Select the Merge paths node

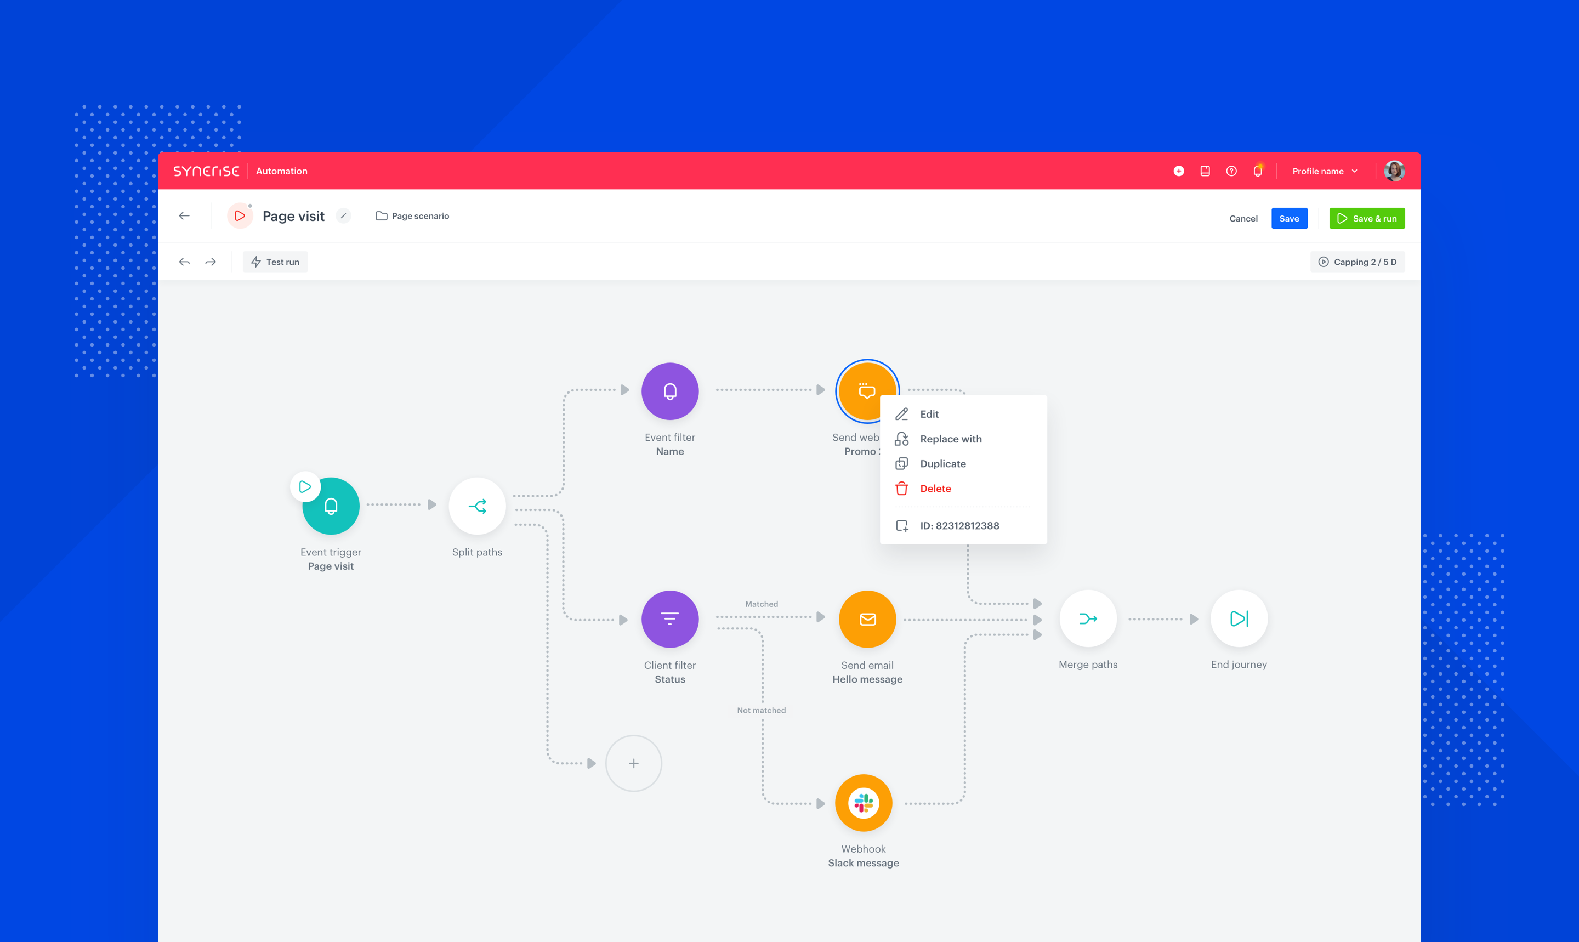[1088, 618]
